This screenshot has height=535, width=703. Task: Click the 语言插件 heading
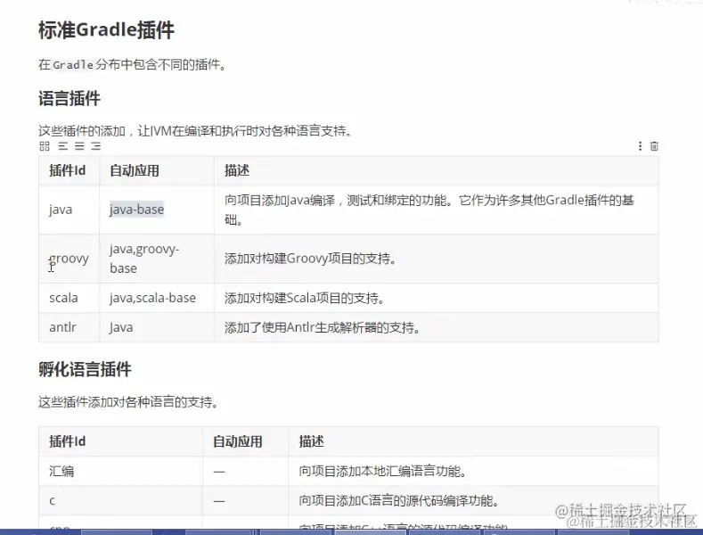[x=69, y=98]
